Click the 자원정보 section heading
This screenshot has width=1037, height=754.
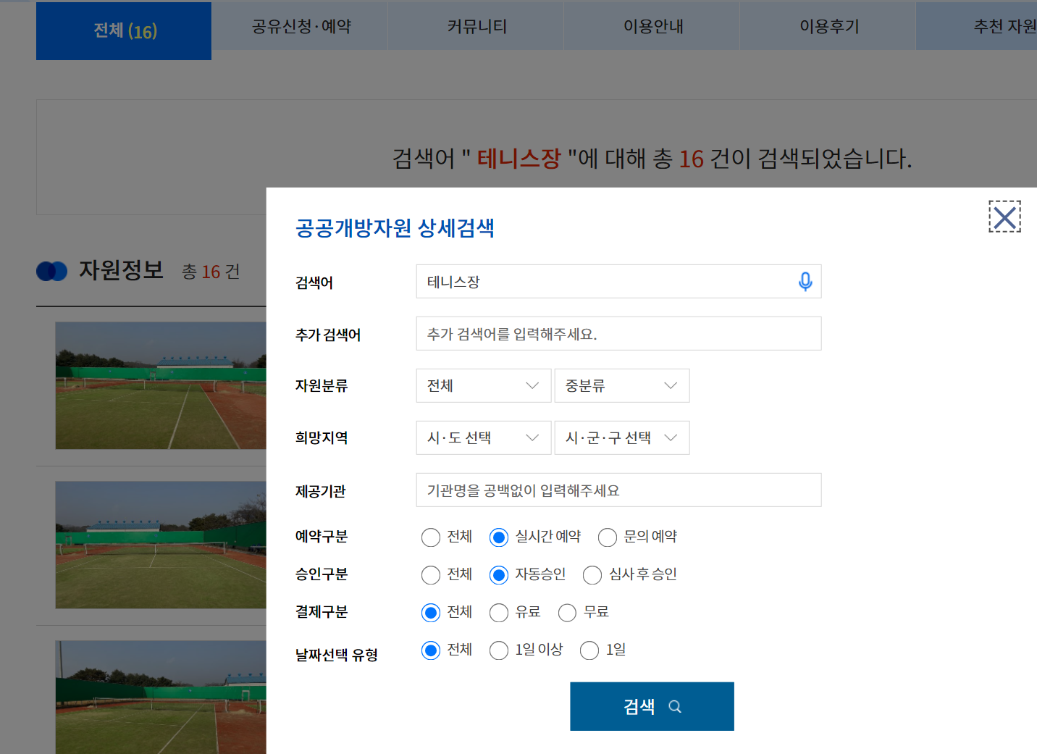pos(121,270)
